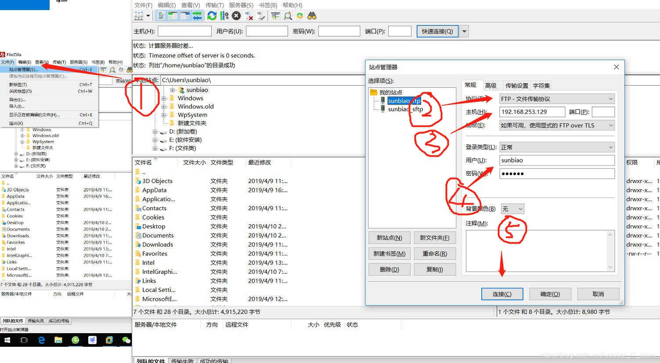The image size is (660, 363).
Task: Click the Process queue toolbar icon
Action: [x=224, y=16]
